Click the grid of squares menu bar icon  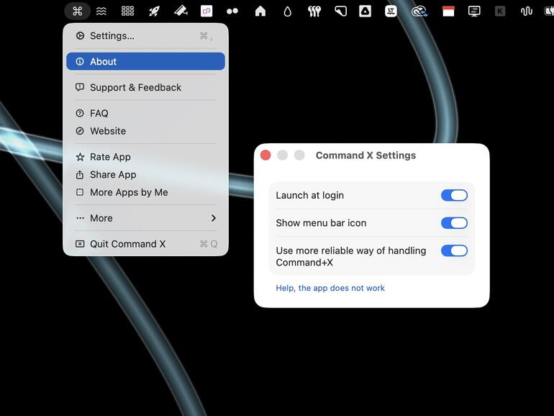pyautogui.click(x=127, y=12)
